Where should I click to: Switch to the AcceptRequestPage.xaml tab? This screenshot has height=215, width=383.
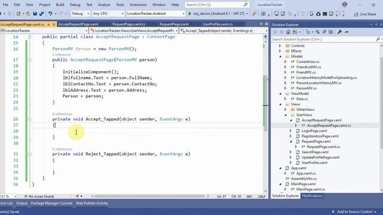click(x=78, y=24)
